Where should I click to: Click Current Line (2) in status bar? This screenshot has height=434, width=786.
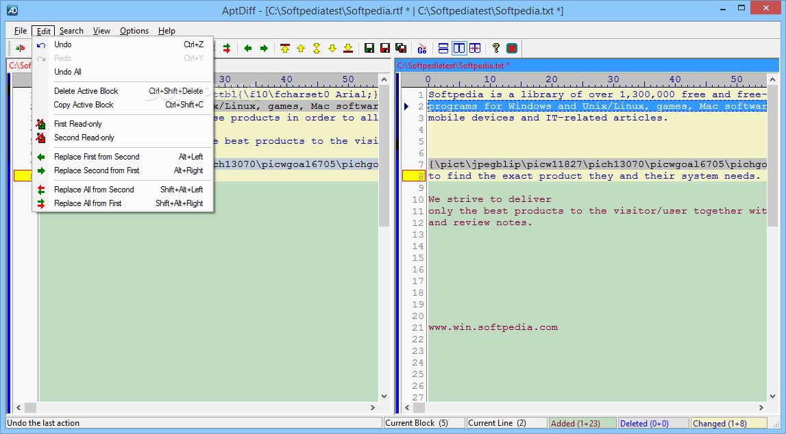(506, 423)
